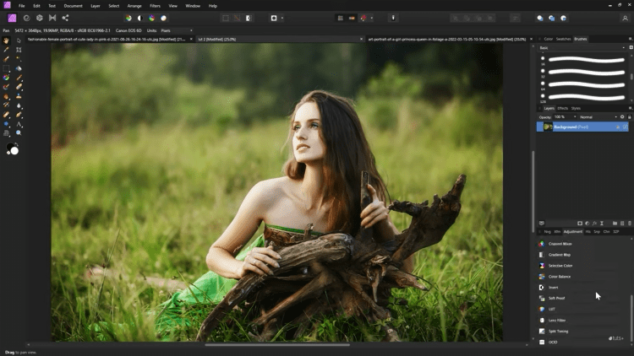Image resolution: width=634 pixels, height=356 pixels.
Task: Open the Filters menu
Action: point(155,6)
